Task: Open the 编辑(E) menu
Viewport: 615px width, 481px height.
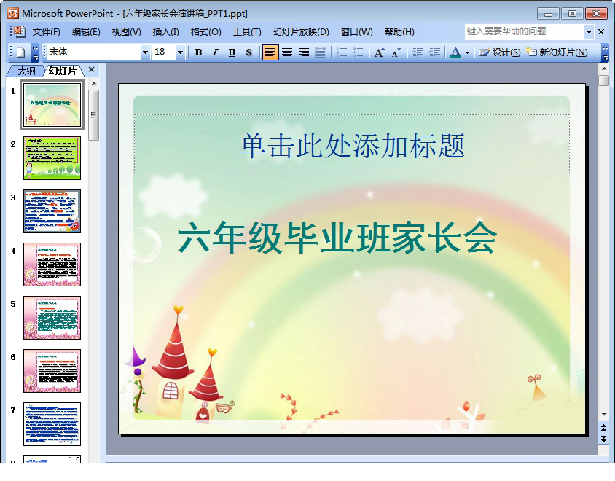Action: click(x=86, y=32)
